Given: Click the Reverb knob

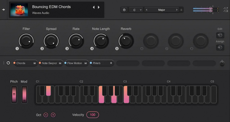Looking at the screenshot, I should pyautogui.click(x=126, y=41).
